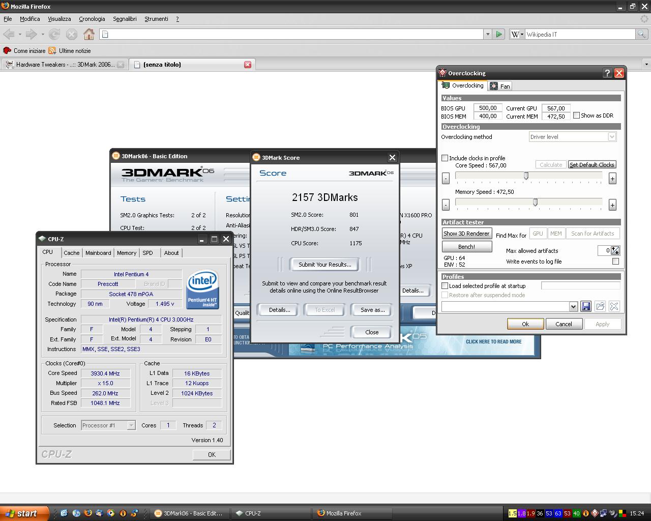
Task: Click the Intel Pentium 4 HT logo in CPU-Z
Action: pyautogui.click(x=202, y=289)
